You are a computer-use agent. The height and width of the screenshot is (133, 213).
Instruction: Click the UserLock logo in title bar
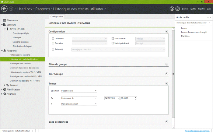(2, 2)
